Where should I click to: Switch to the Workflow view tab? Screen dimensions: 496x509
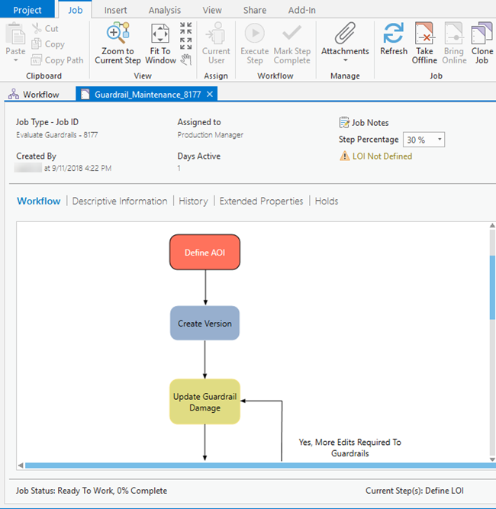coord(38,201)
